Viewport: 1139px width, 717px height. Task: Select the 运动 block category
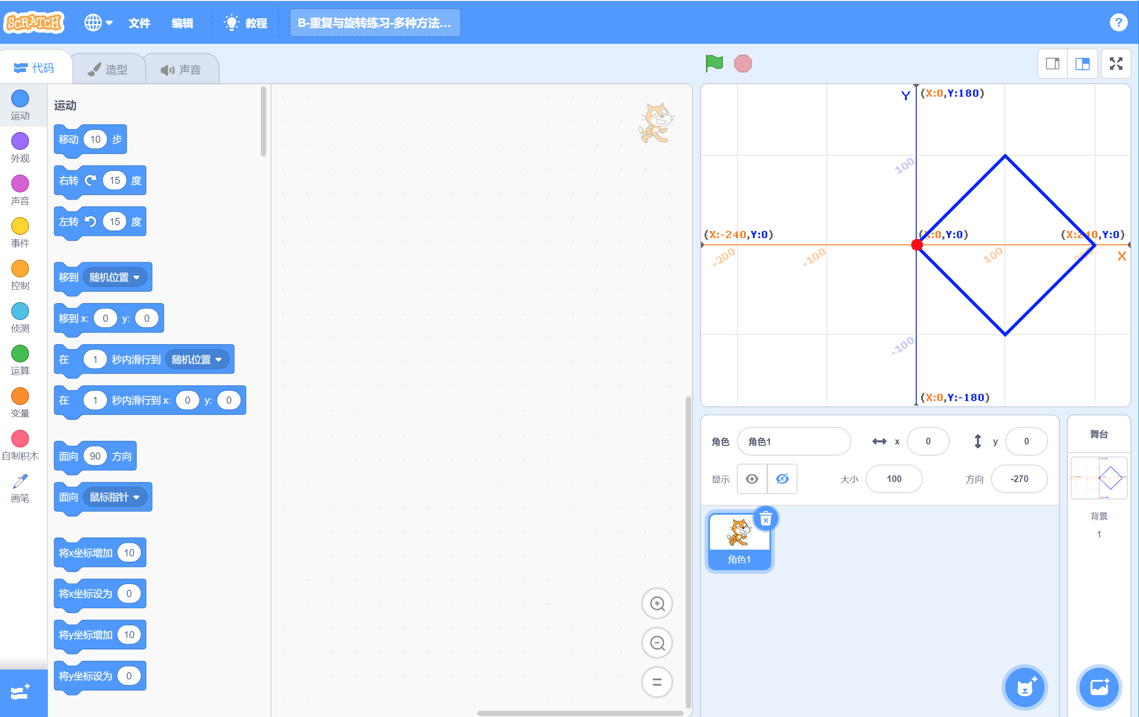pos(20,105)
